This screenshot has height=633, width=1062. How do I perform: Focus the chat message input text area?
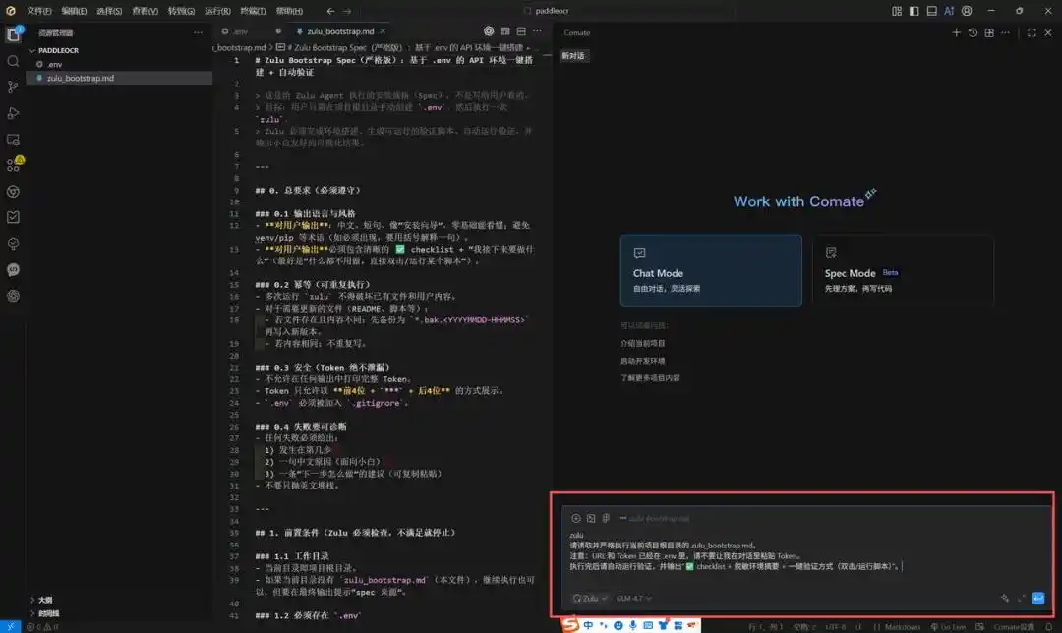(x=806, y=551)
